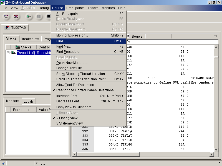Click the Step Debug toolbar icon
The image size is (222, 166).
tap(16, 16)
